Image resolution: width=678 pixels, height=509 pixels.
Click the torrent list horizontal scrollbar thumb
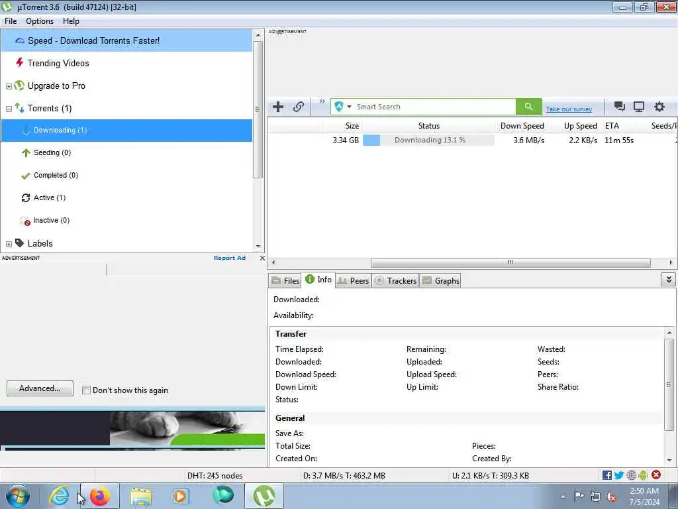point(510,262)
